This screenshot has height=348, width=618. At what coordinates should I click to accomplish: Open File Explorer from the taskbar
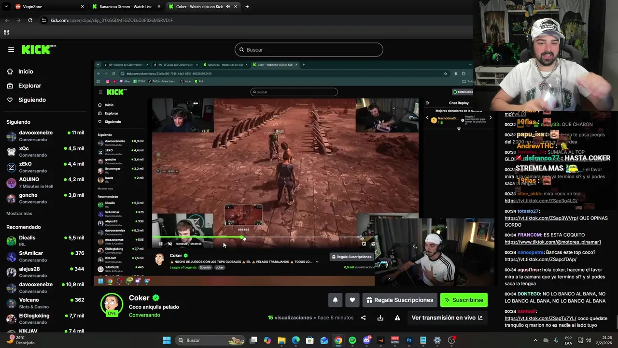click(x=281, y=340)
